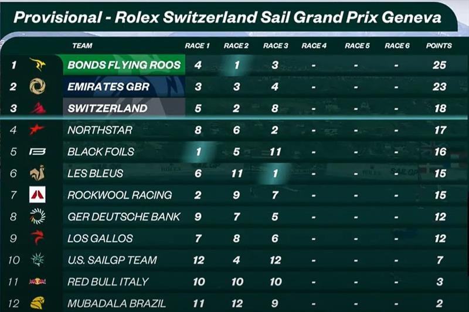The width and height of the screenshot is (469, 312).
Task: Select the Points column header
Action: (439, 46)
